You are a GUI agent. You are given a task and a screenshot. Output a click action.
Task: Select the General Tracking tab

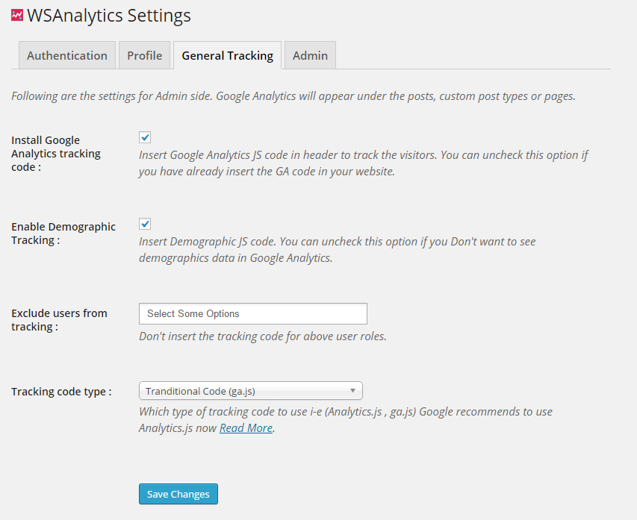tap(228, 55)
